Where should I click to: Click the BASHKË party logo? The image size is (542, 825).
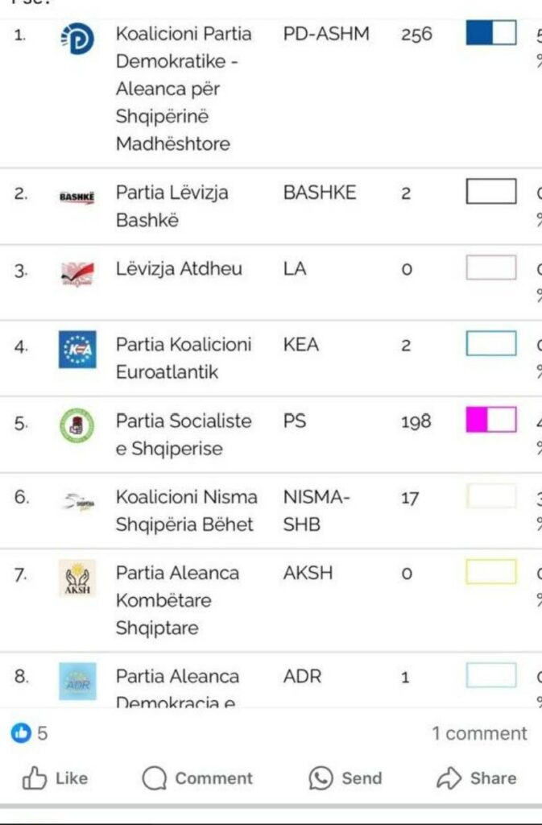[x=77, y=197]
